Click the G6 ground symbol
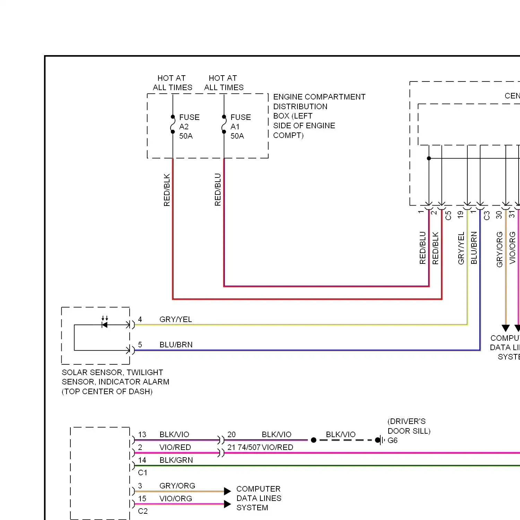This screenshot has height=520, width=520. point(380,440)
